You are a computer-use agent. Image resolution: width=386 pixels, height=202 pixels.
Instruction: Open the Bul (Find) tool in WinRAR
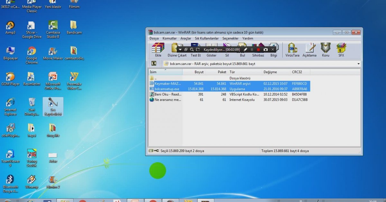click(x=243, y=50)
